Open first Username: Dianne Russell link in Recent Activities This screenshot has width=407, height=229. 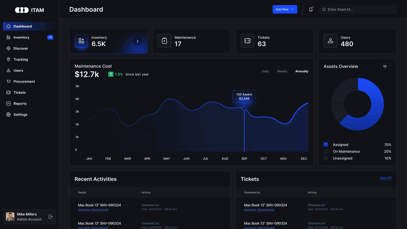tap(93, 210)
